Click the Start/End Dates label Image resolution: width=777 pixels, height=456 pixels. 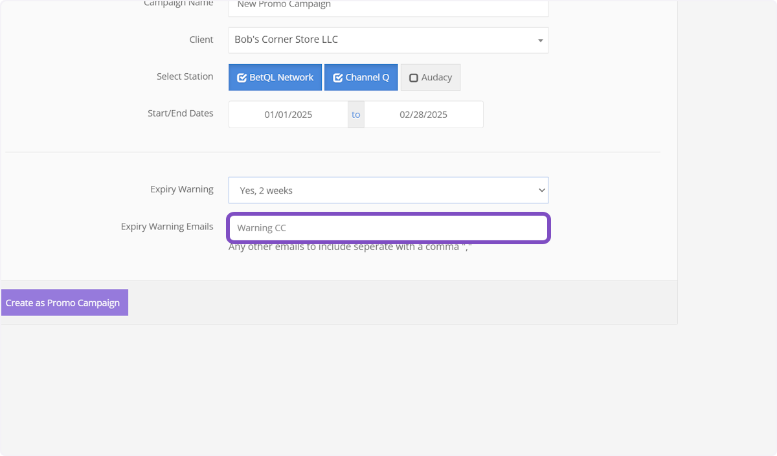pos(180,113)
